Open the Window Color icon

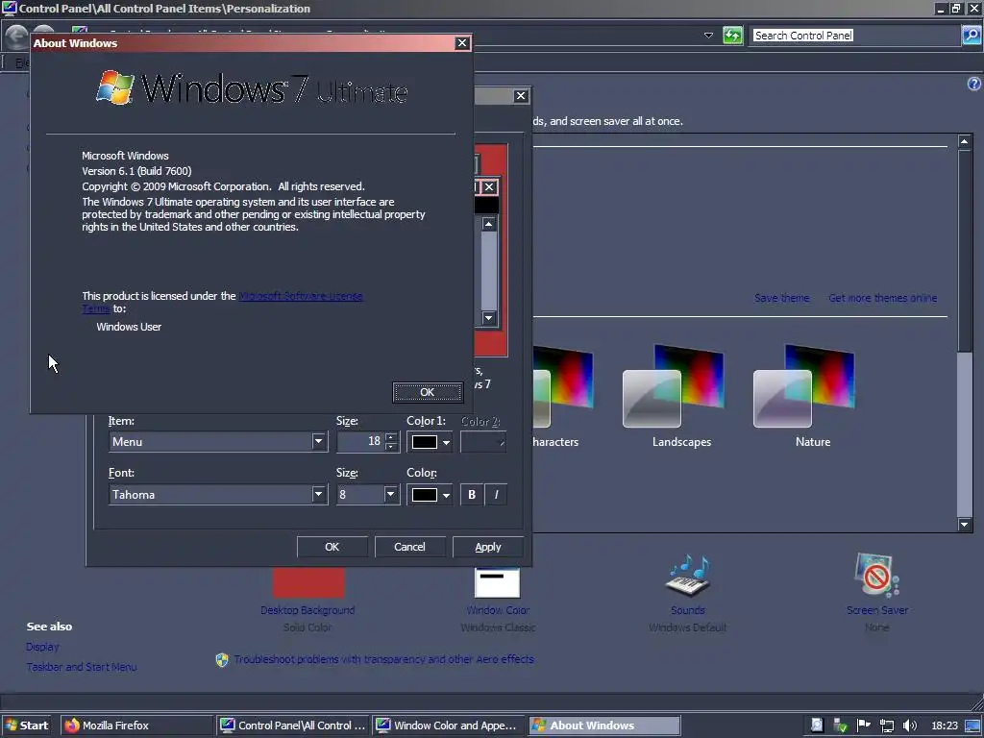497,582
